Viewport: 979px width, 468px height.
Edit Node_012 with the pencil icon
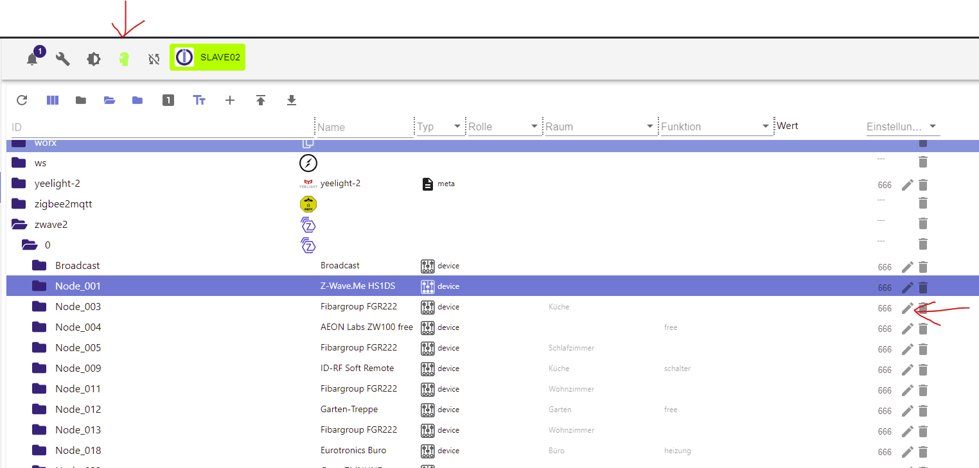pyautogui.click(x=907, y=411)
